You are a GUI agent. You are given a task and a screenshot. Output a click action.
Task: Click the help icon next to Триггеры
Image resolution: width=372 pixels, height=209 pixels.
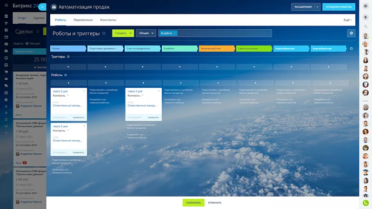68,57
